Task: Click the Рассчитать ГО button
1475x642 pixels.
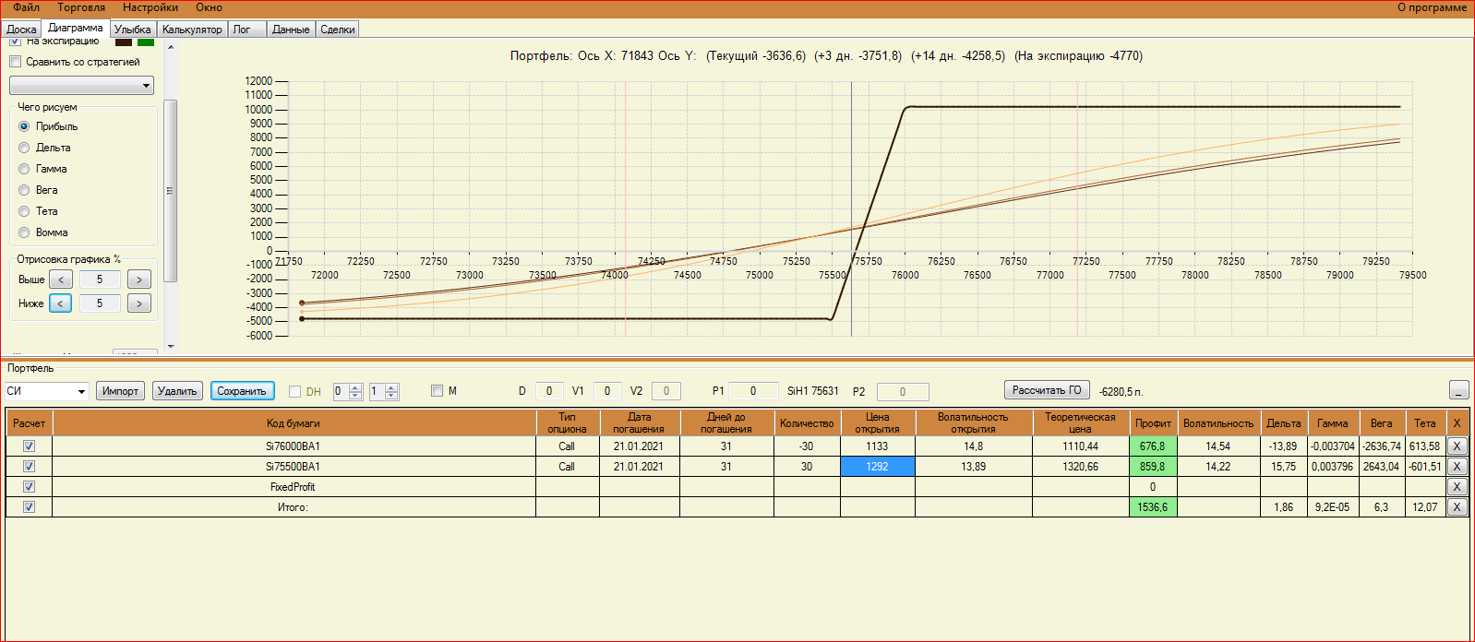Action: (1047, 390)
